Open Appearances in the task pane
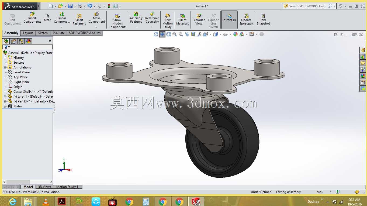Screen dimensions: 367x206 363,76
